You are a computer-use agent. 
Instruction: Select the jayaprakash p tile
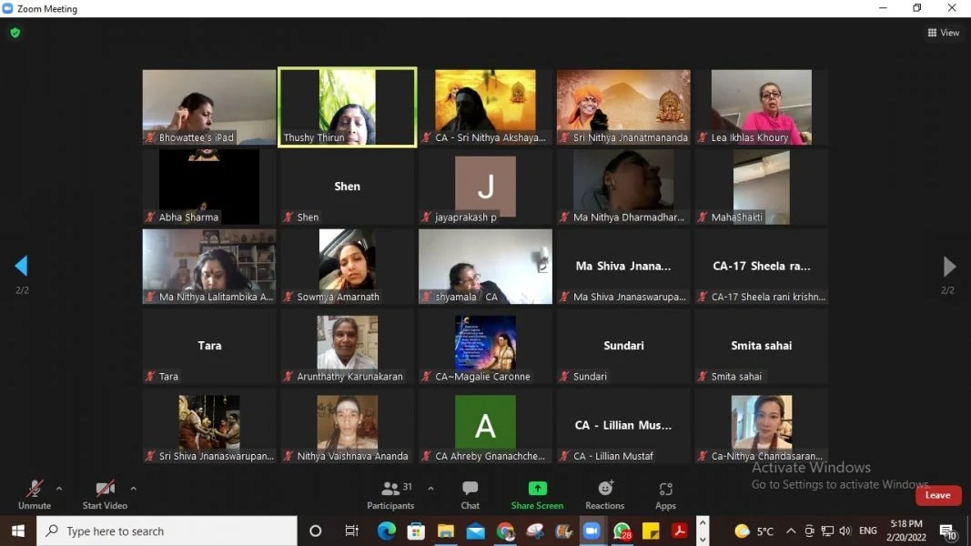pos(486,187)
